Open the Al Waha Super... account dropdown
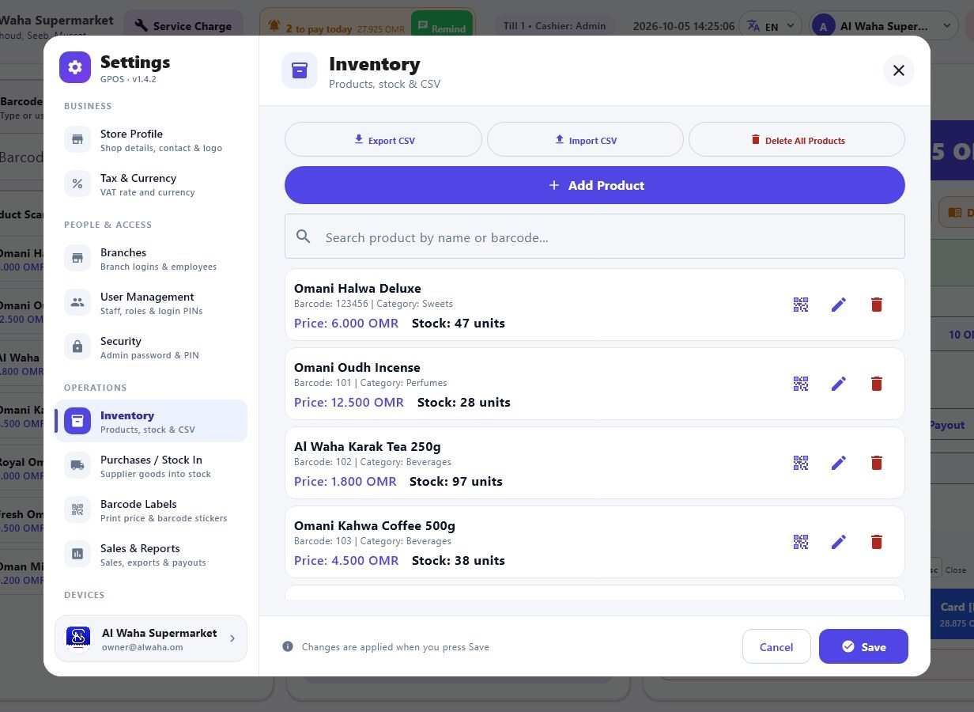 coord(884,26)
